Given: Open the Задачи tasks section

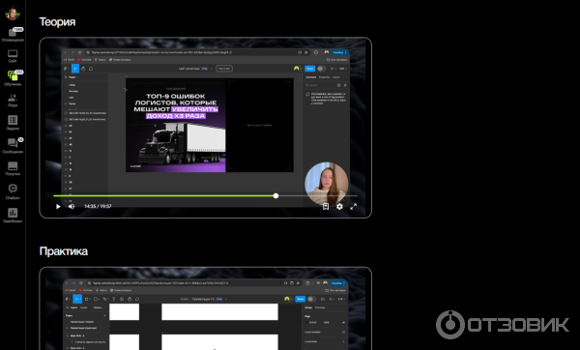Looking at the screenshot, I should coord(13,123).
